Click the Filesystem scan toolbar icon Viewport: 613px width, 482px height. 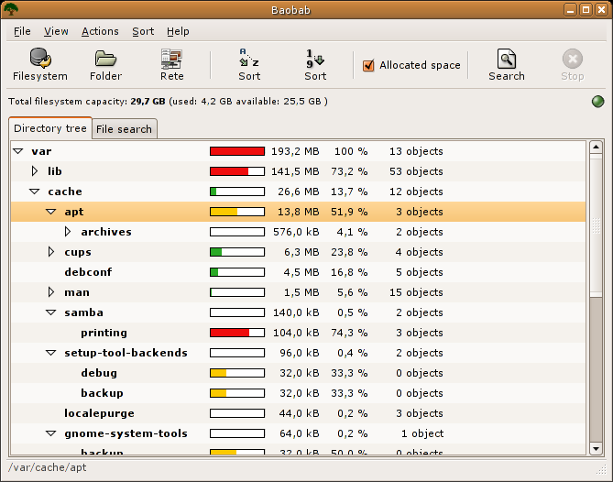[x=39, y=58]
